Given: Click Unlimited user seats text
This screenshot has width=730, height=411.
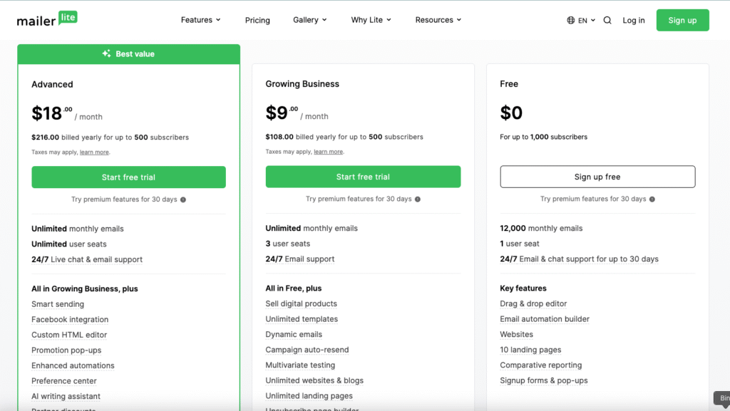Looking at the screenshot, I should 69,244.
